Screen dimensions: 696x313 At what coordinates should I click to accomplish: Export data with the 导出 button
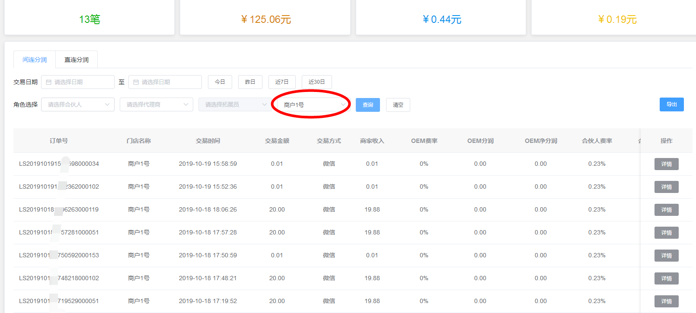(671, 104)
